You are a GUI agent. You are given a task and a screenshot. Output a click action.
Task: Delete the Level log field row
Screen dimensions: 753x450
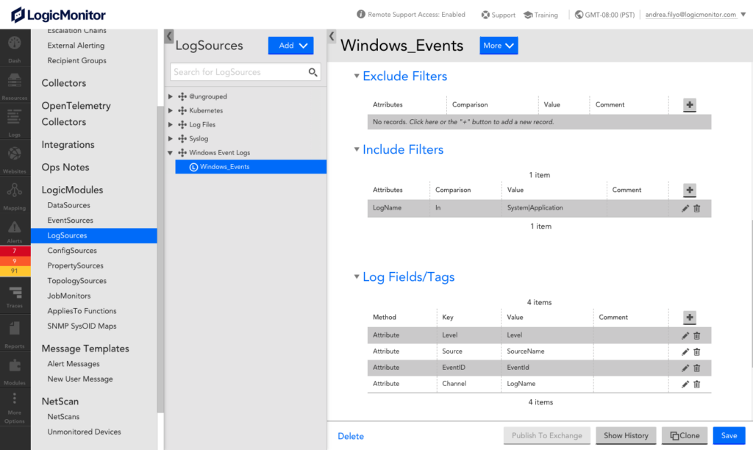pos(697,336)
